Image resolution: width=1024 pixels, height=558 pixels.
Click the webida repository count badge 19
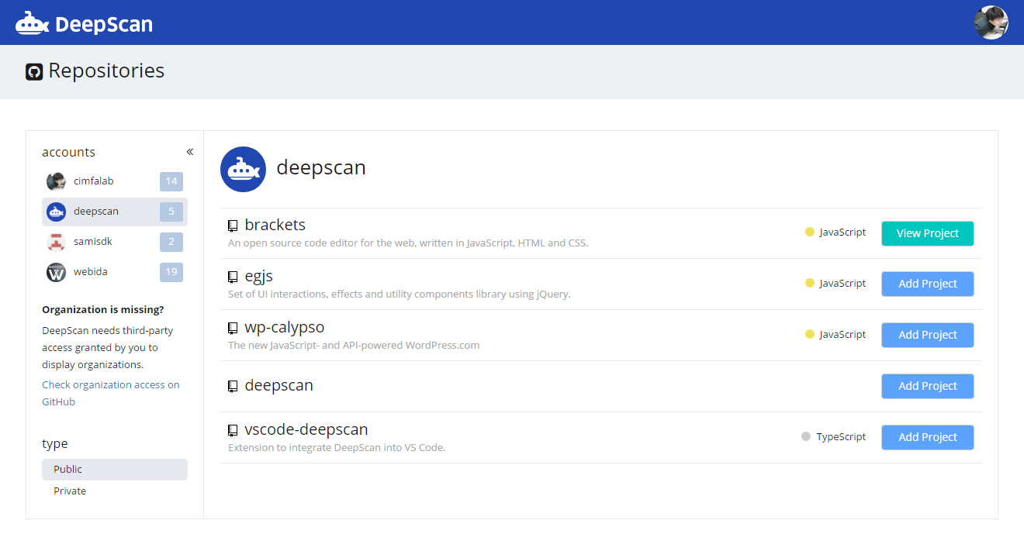point(171,272)
